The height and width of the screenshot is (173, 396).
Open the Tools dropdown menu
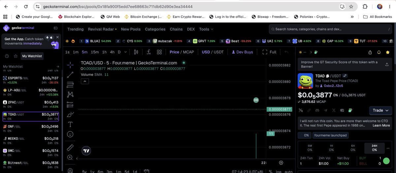coord(207,29)
